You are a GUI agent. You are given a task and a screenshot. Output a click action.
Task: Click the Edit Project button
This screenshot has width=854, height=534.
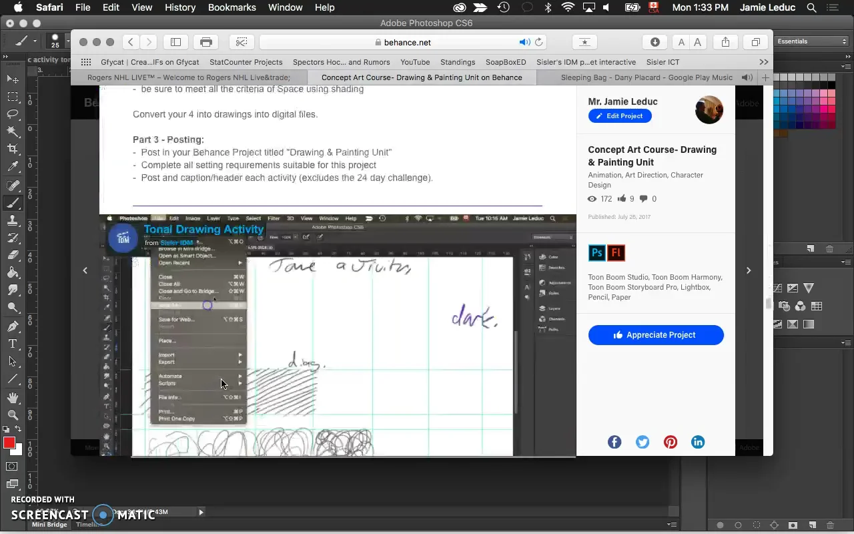(620, 116)
